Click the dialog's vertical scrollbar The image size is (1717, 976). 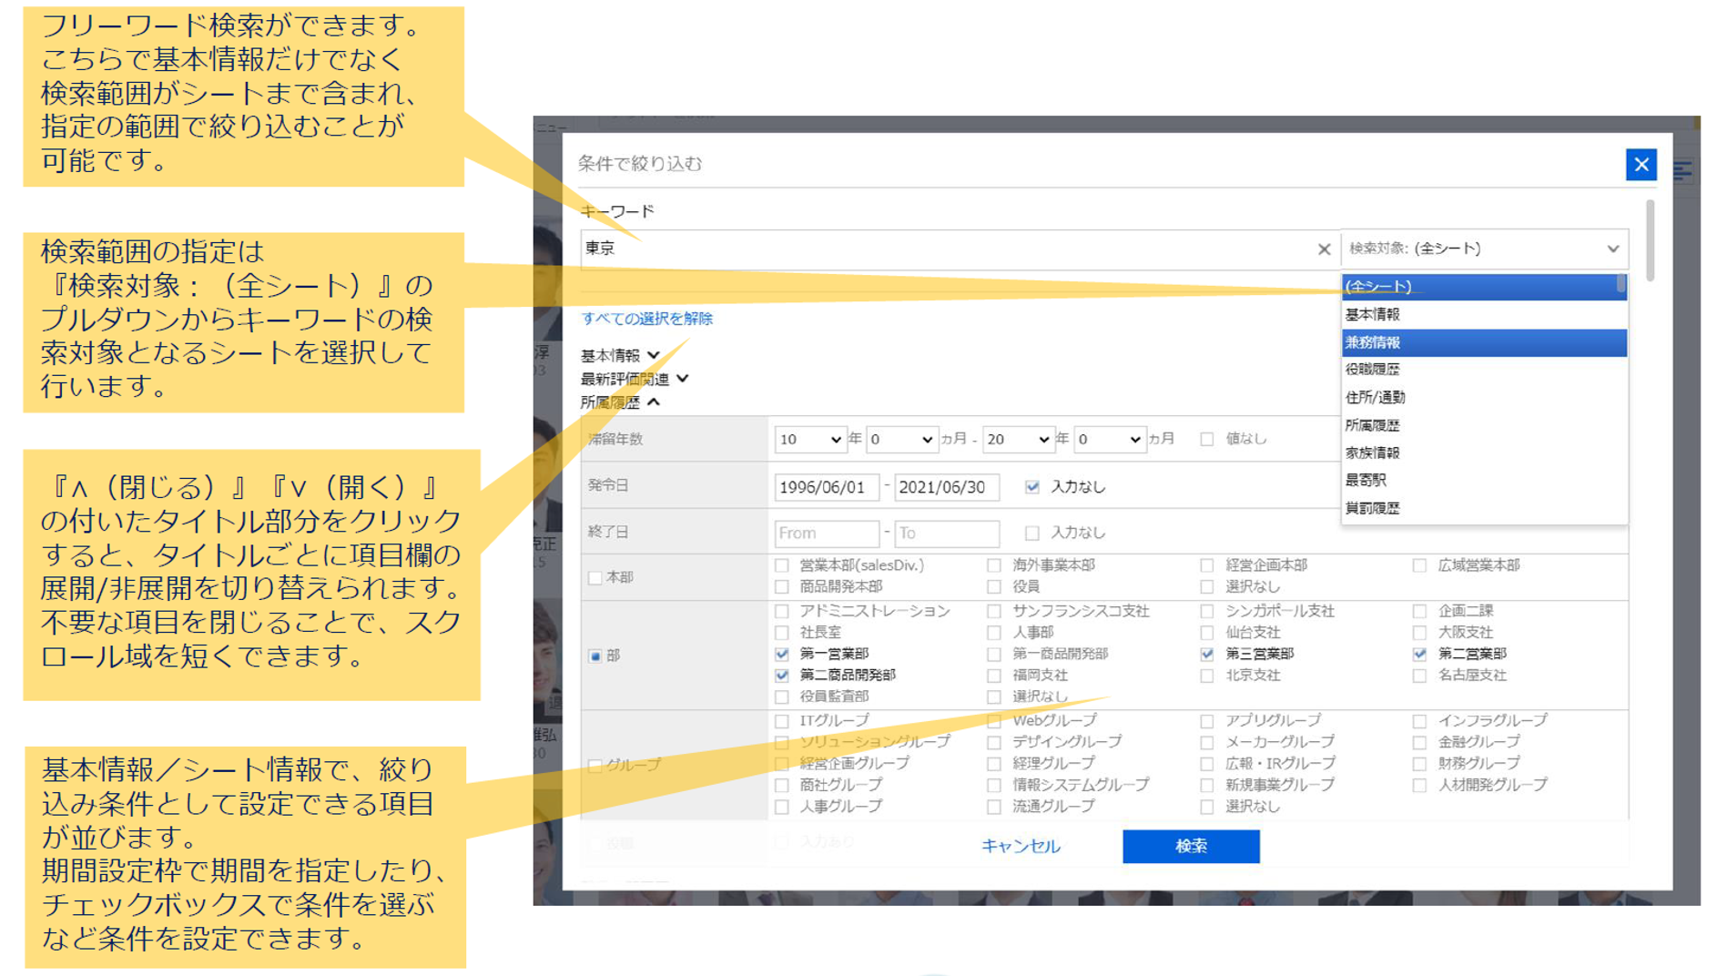1651,240
